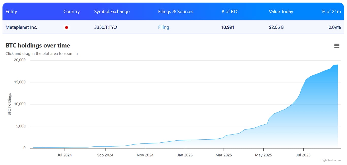Viewport: 347px width, 165px height.
Task: Sort by Value Today column header
Action: (281, 11)
